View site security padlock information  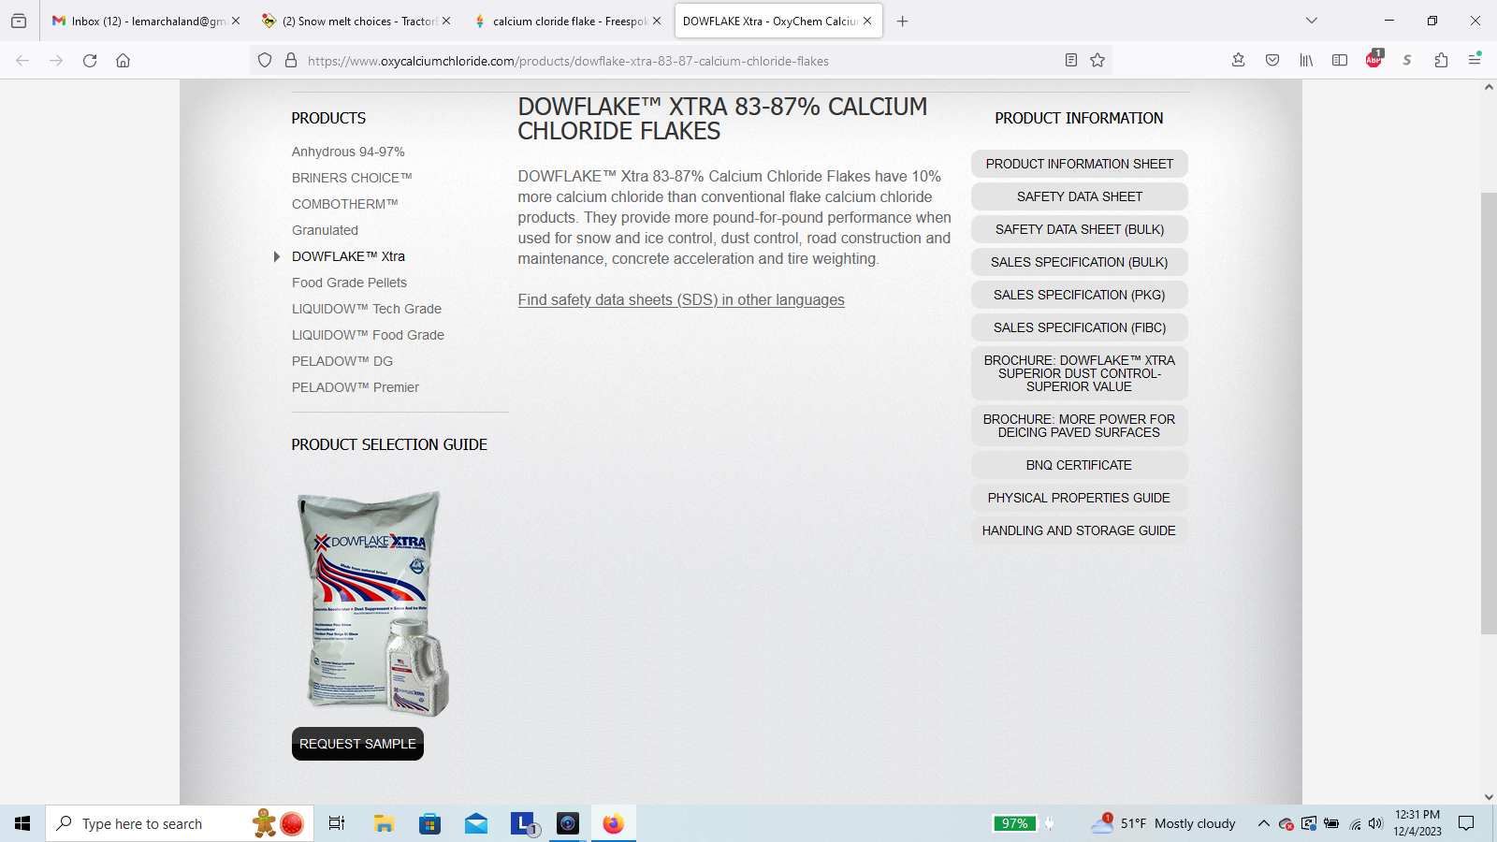pyautogui.click(x=291, y=61)
